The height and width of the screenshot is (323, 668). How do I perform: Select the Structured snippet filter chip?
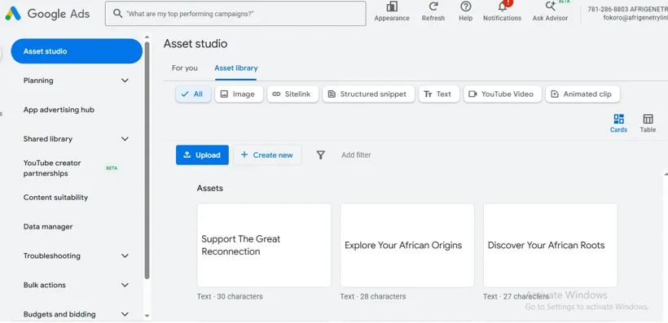tap(368, 94)
